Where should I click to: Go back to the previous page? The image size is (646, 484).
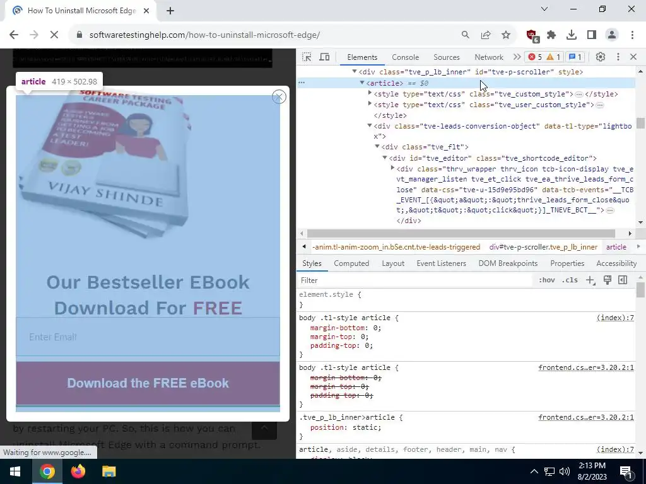pos(14,35)
